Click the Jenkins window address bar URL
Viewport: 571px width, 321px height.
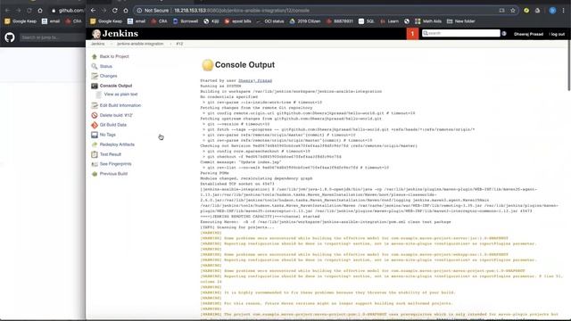click(x=242, y=11)
